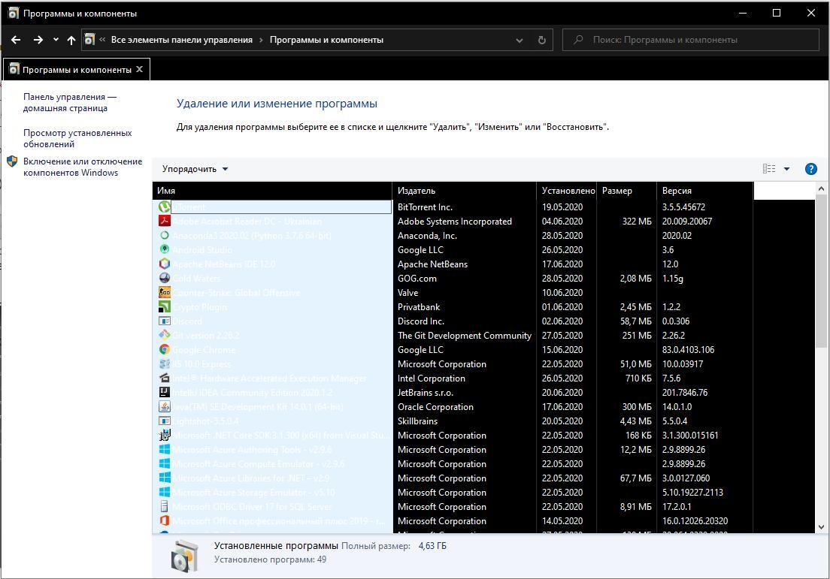
Task: Open Включение или отключение компонентов Windows link
Action: click(x=83, y=167)
